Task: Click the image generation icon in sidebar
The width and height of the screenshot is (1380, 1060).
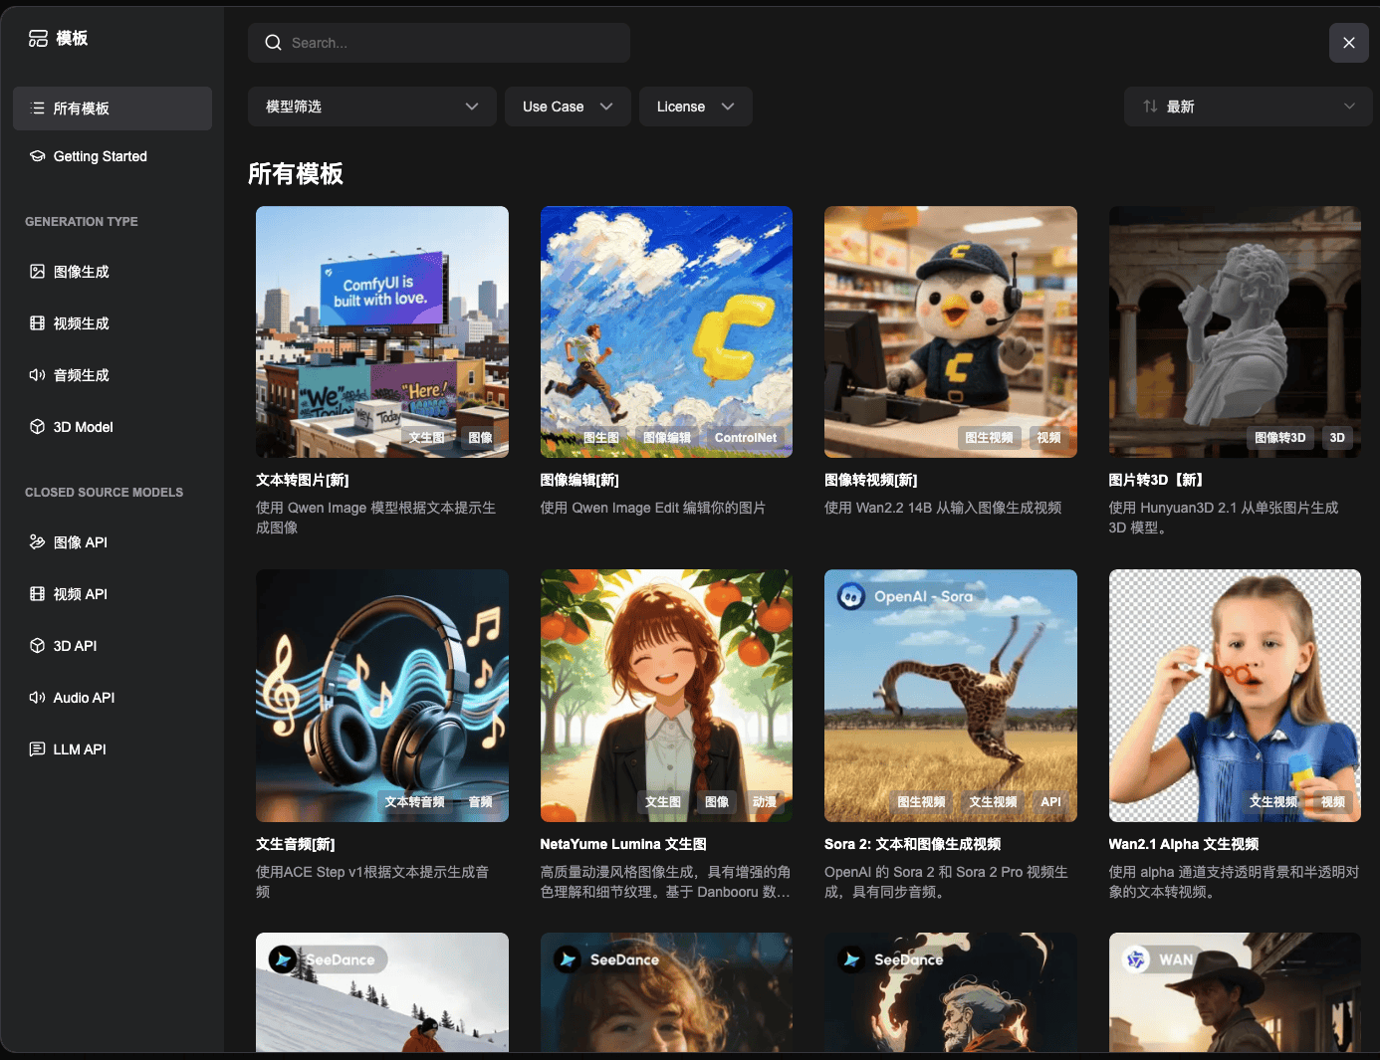Action: [37, 272]
